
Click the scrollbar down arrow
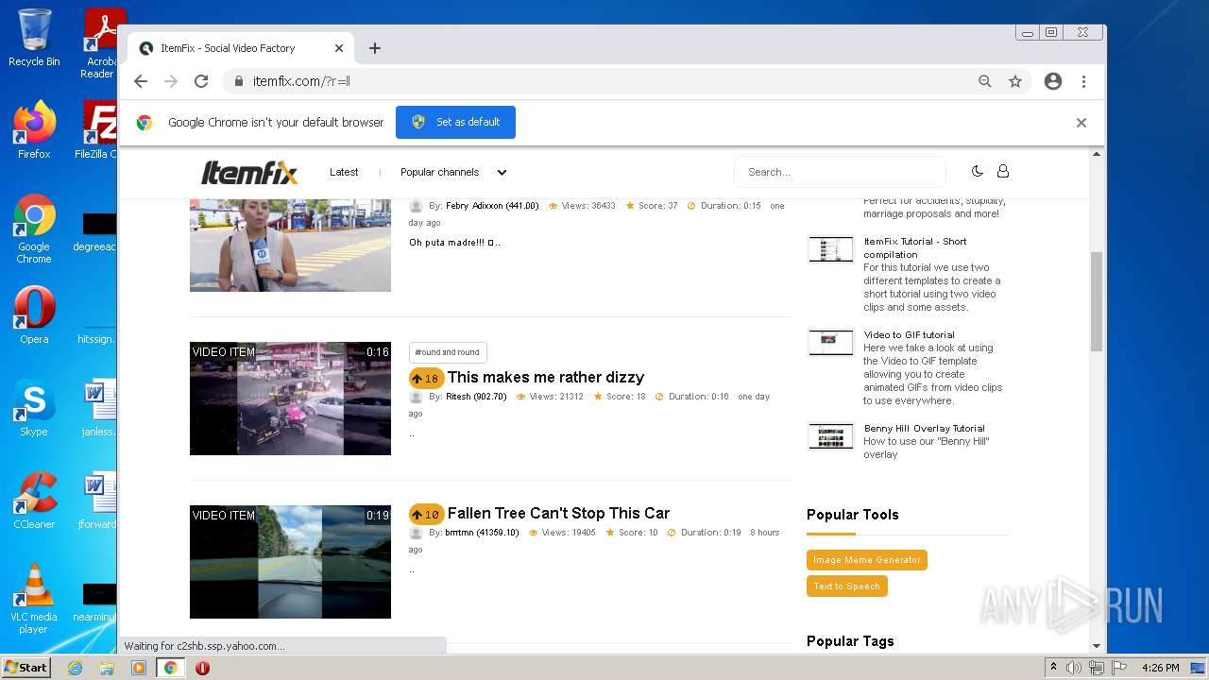tap(1097, 646)
